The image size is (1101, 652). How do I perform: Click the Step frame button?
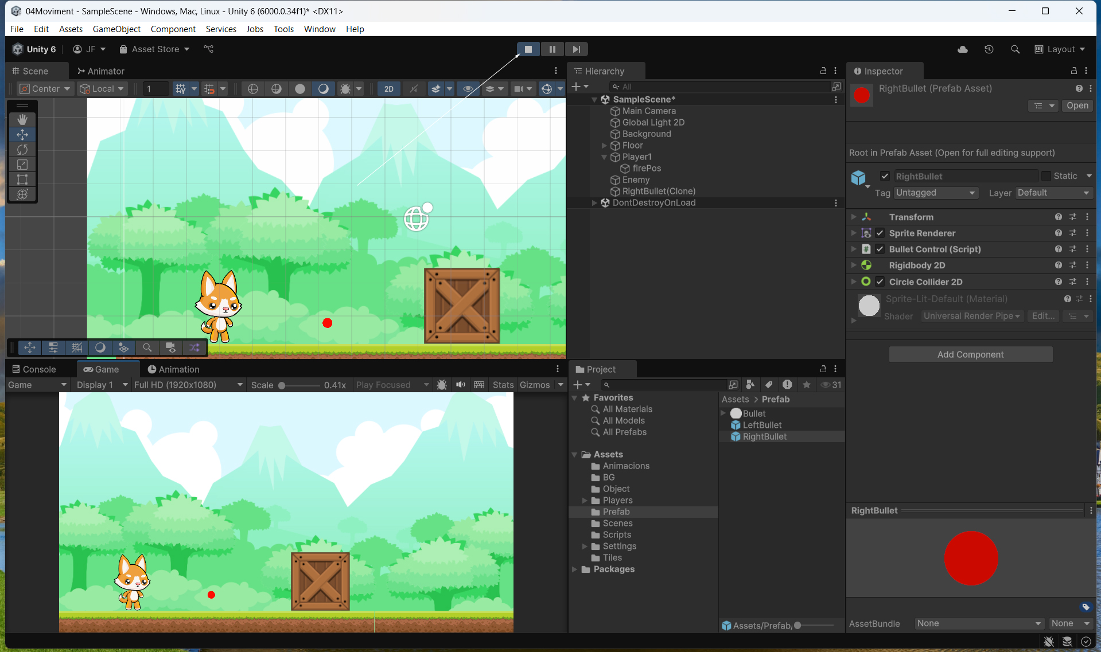tap(576, 49)
